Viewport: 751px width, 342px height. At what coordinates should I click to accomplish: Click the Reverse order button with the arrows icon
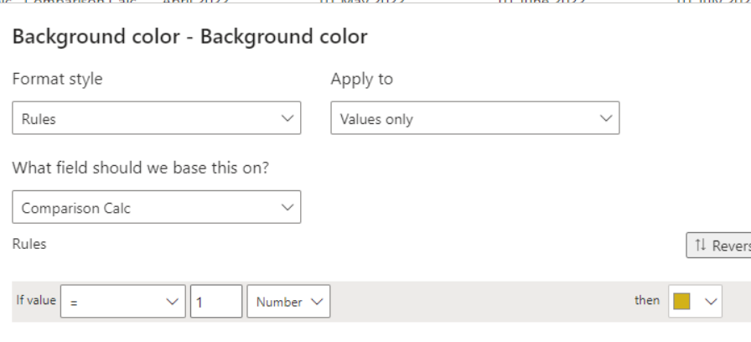coord(719,246)
